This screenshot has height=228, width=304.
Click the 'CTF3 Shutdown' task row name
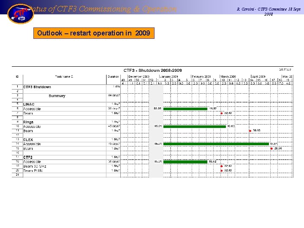click(x=37, y=87)
